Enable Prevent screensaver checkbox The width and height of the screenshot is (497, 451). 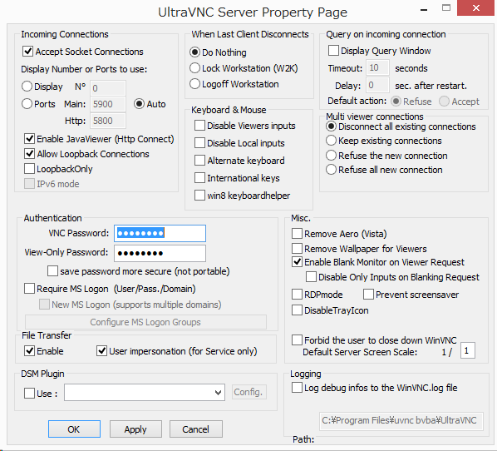(368, 295)
